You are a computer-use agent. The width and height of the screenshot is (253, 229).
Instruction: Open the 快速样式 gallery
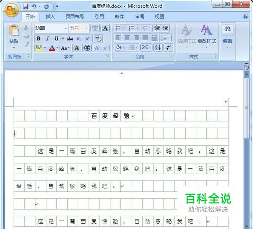point(187,36)
